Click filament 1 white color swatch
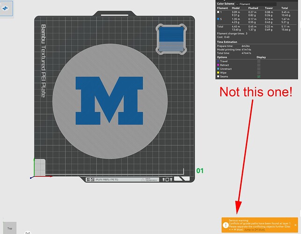Screen dimensions: 301x234 point(218,12)
